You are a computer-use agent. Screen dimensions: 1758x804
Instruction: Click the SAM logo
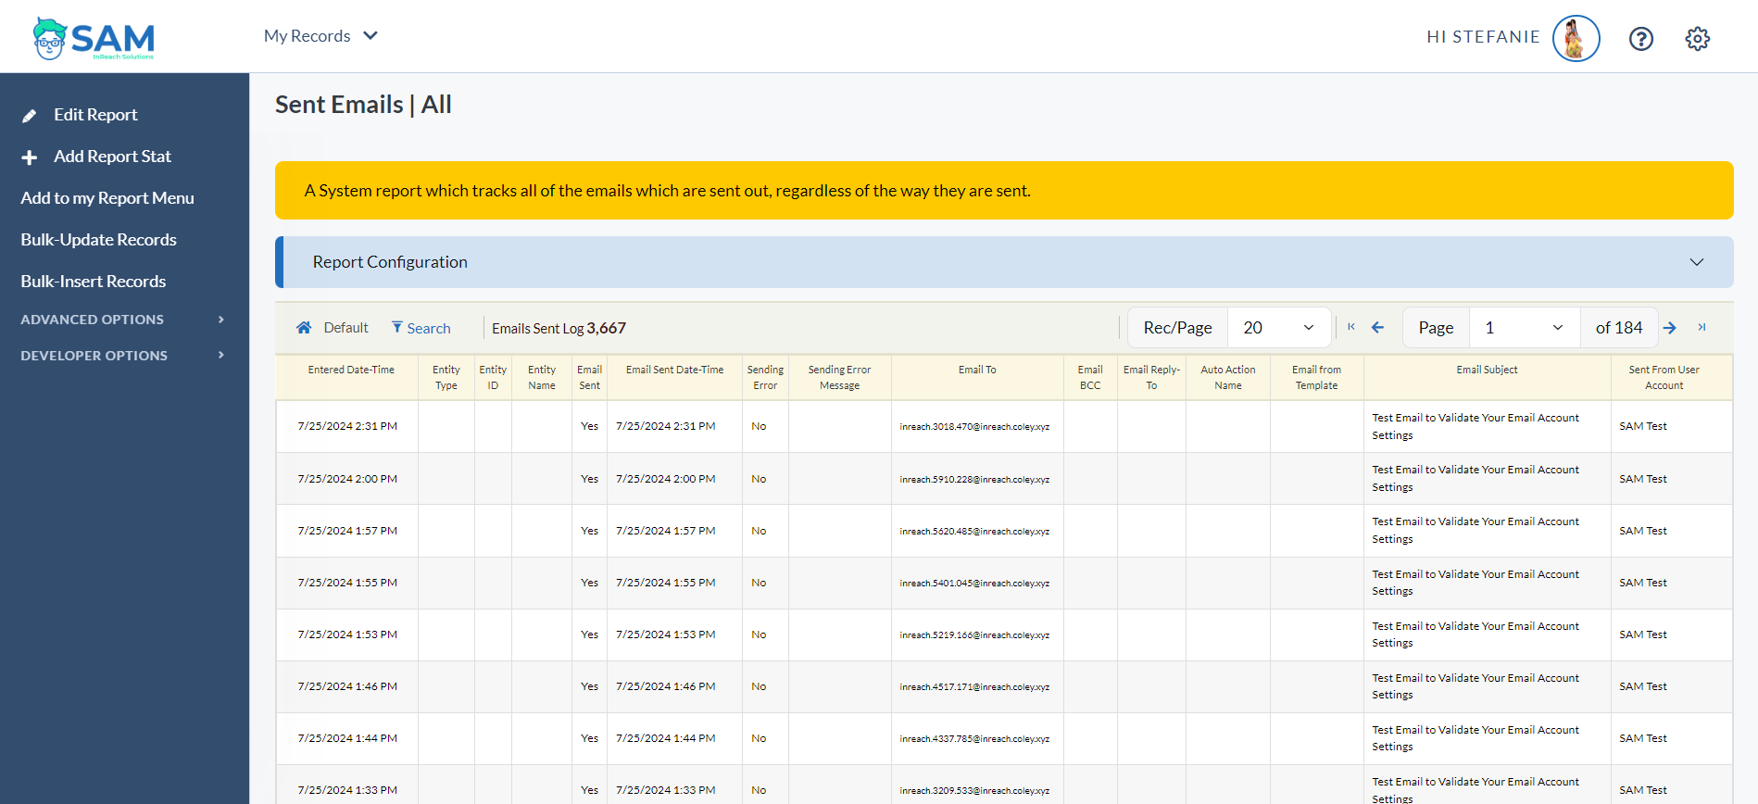94,38
